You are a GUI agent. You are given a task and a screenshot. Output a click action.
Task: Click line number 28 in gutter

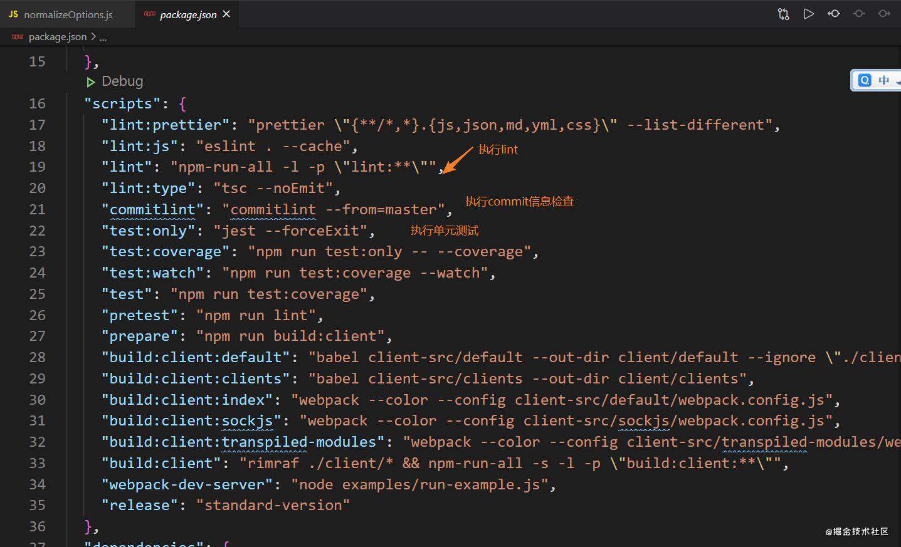tap(37, 357)
